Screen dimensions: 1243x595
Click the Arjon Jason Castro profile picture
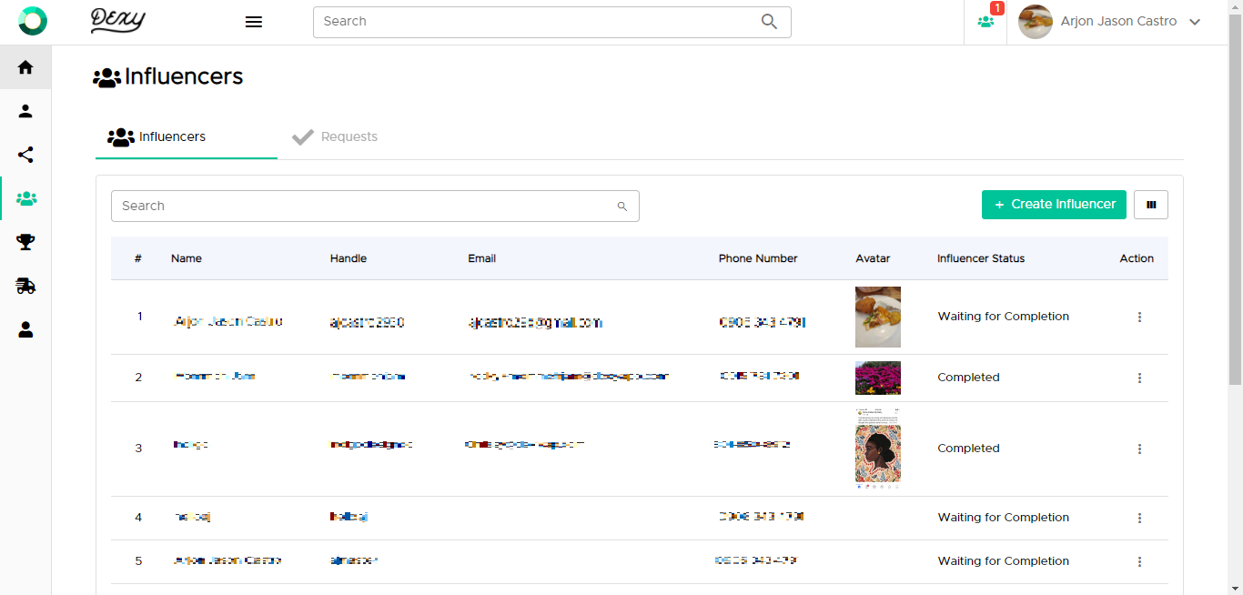[x=1036, y=22]
